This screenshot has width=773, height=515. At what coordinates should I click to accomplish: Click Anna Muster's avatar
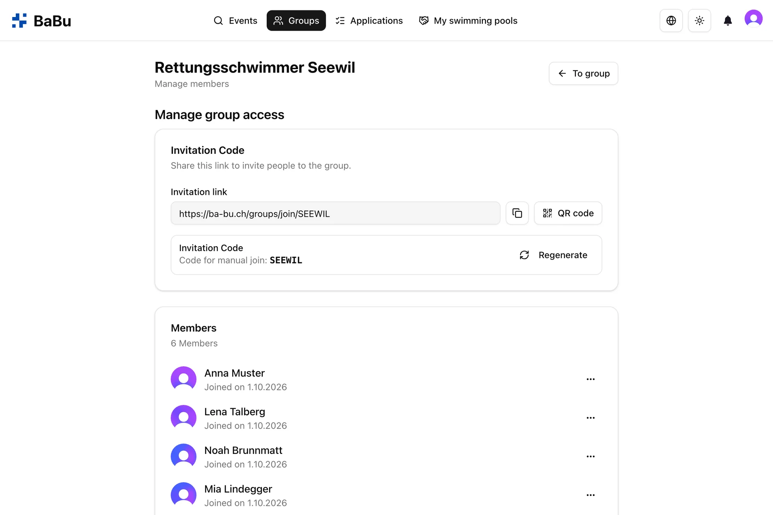point(184,379)
